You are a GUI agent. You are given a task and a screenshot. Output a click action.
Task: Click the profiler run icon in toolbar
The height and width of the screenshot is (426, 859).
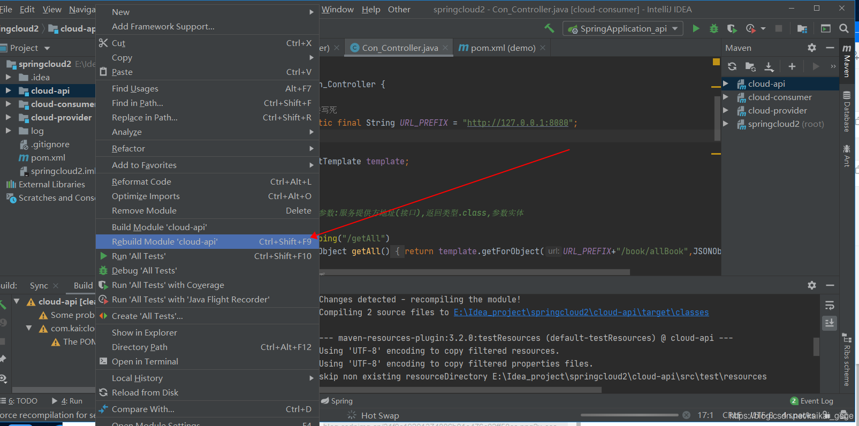751,28
